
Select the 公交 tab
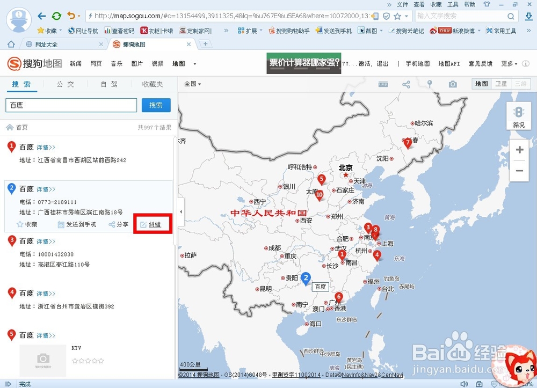[x=65, y=84]
